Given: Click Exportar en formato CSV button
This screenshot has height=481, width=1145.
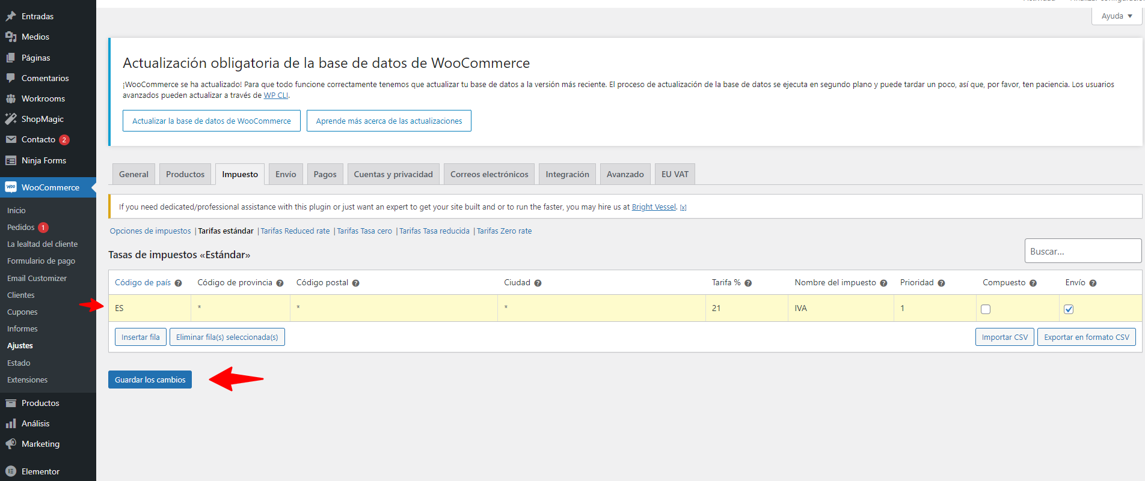Looking at the screenshot, I should [x=1087, y=337].
